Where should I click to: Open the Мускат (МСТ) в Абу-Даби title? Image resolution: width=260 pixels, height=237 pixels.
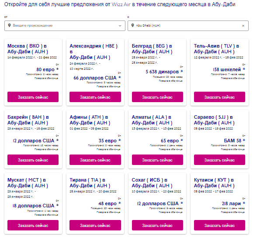click(28, 183)
